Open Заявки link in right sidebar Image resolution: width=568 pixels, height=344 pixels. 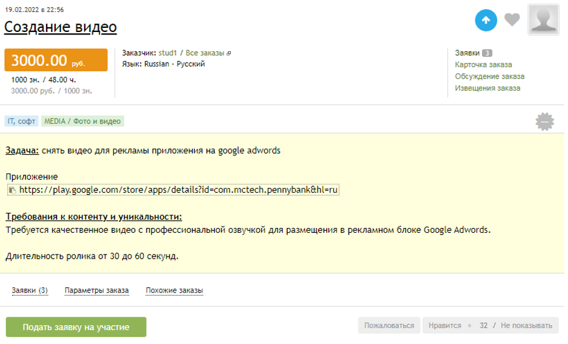tap(467, 53)
